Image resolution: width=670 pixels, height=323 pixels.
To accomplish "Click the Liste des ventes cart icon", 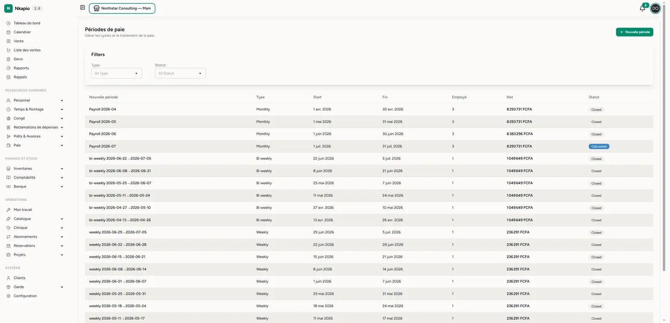I will pyautogui.click(x=8, y=50).
